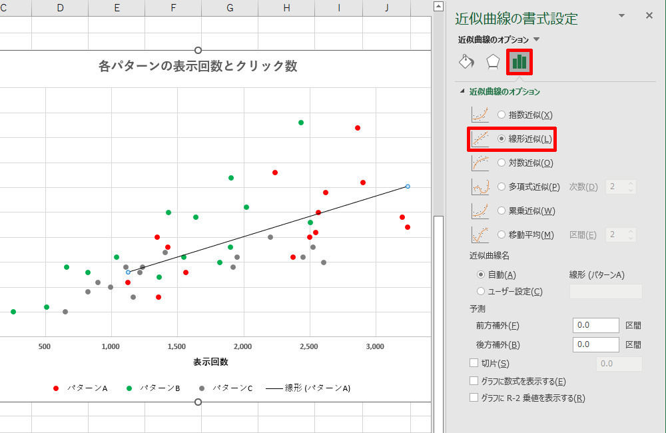666x433 pixels.
Task: Select 累乗近似(W) radio button
Action: click(x=501, y=211)
